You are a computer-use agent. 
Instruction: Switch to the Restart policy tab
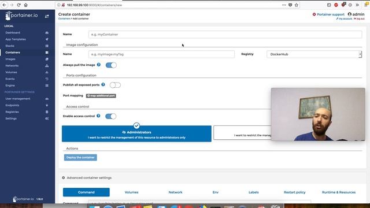tap(294, 192)
